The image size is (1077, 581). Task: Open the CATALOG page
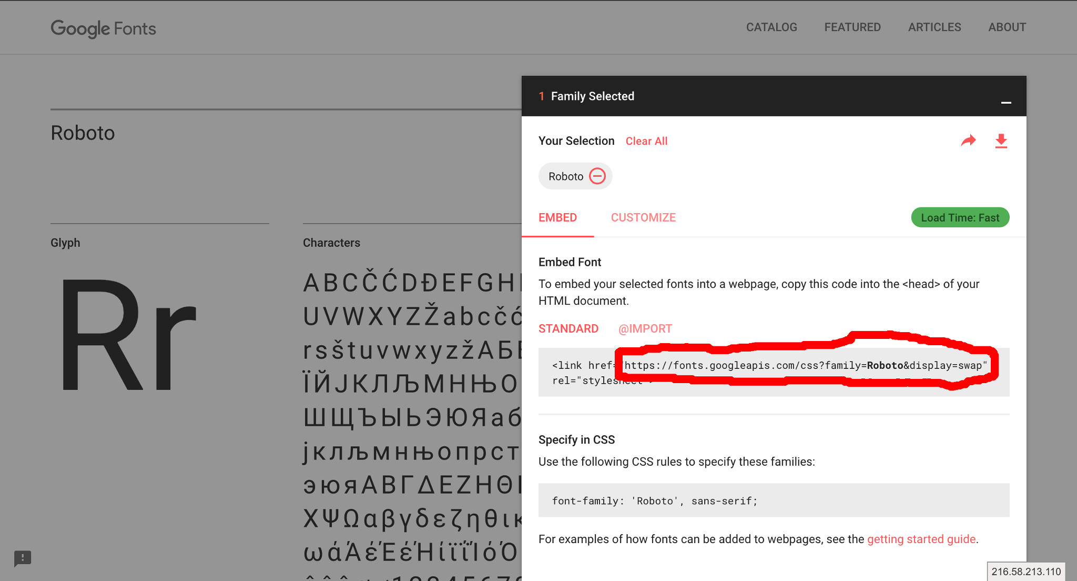click(771, 27)
